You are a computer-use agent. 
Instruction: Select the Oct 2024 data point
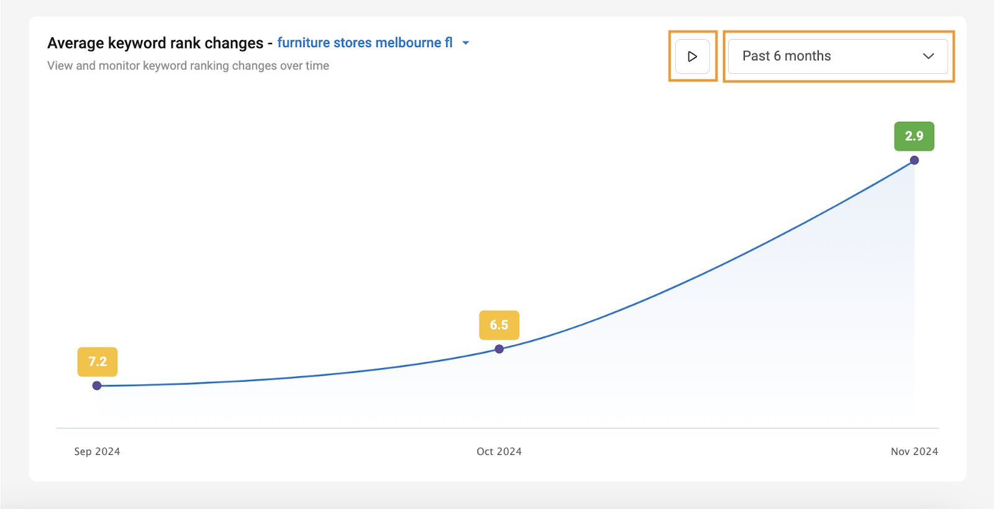pos(499,349)
